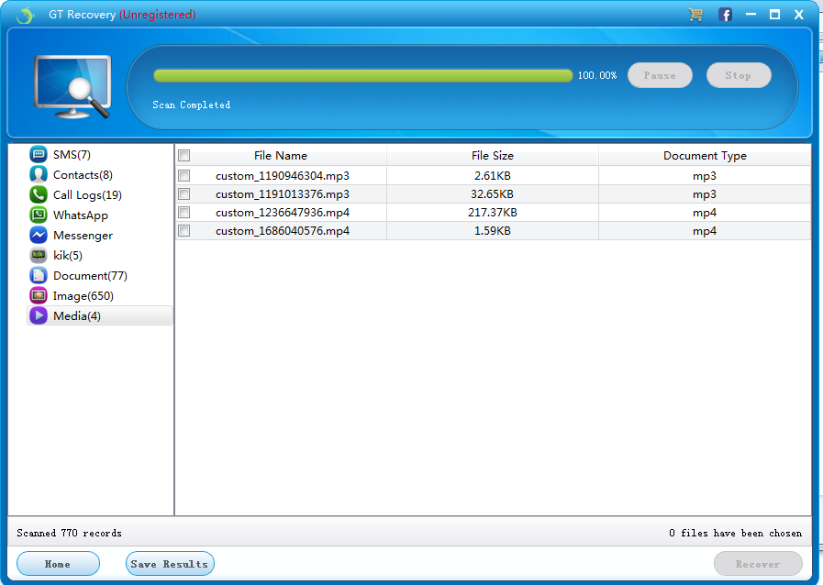
Task: Maximize the GT Recovery window
Action: click(x=774, y=14)
